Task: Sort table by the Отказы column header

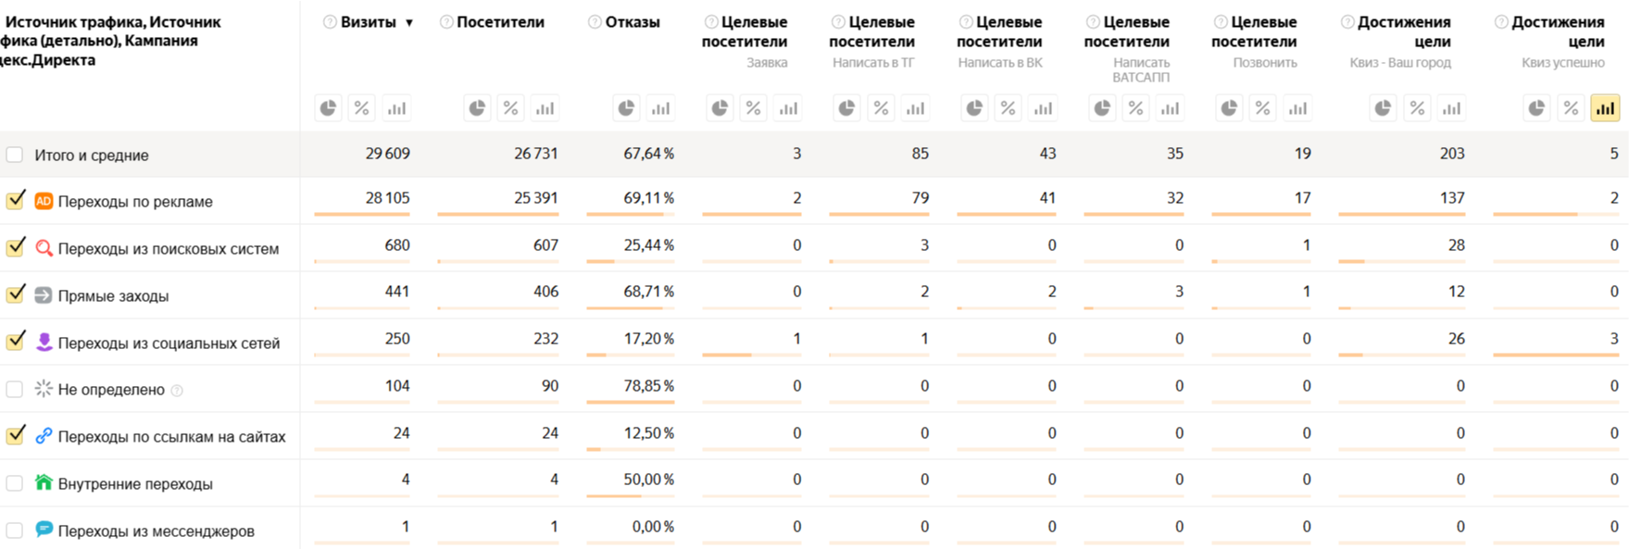Action: click(633, 22)
